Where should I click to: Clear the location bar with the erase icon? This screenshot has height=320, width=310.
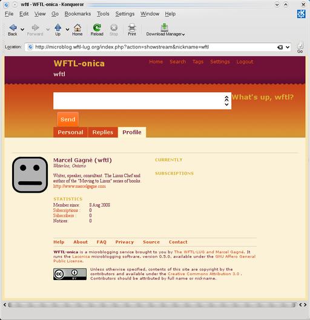coord(280,47)
